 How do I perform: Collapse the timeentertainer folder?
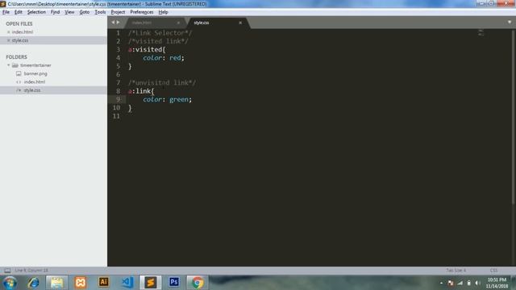(x=9, y=65)
